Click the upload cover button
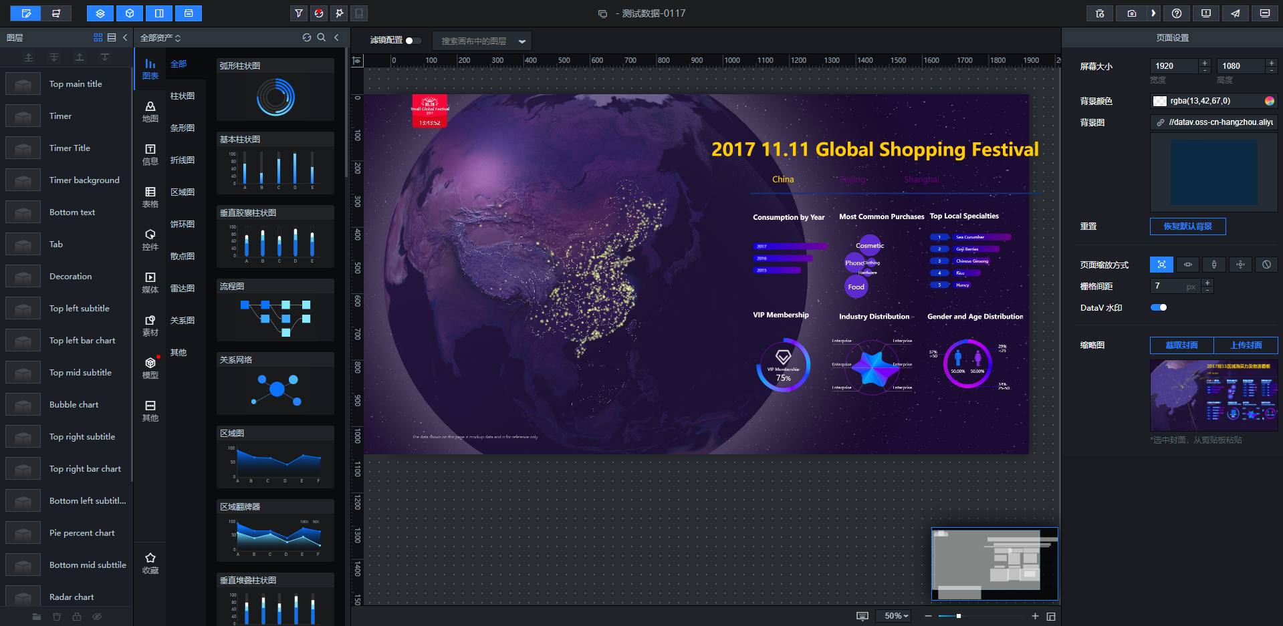Viewport: 1283px width, 626px height. [1246, 345]
